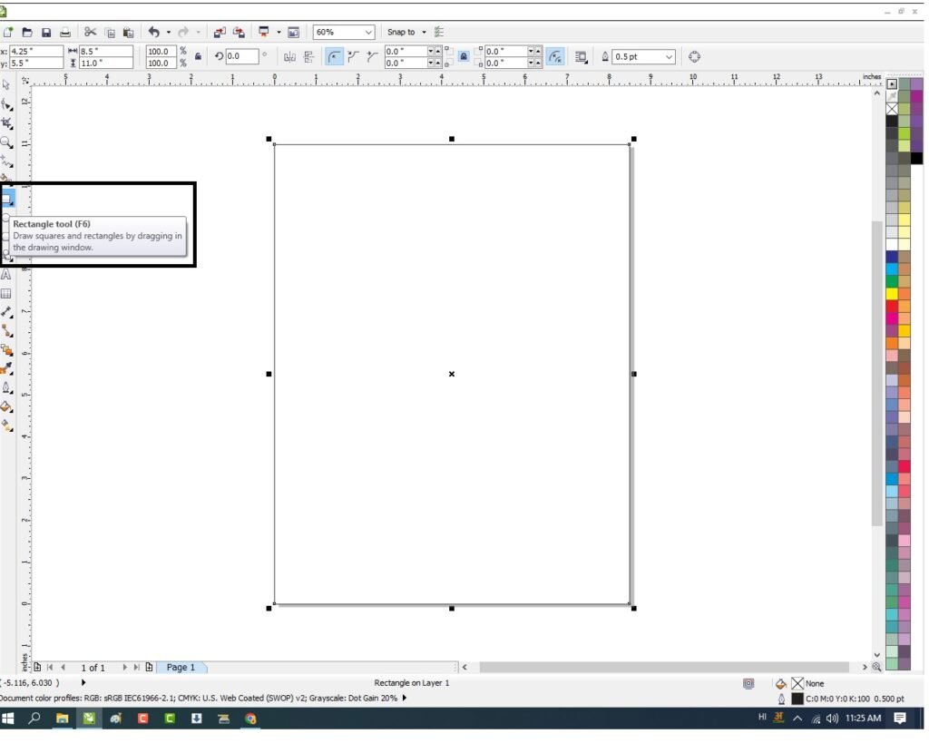Paste from clipboard
929x743 pixels.
[128, 33]
